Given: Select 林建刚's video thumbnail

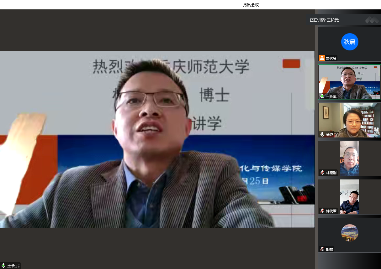Looking at the screenshot, I should coord(349,158).
